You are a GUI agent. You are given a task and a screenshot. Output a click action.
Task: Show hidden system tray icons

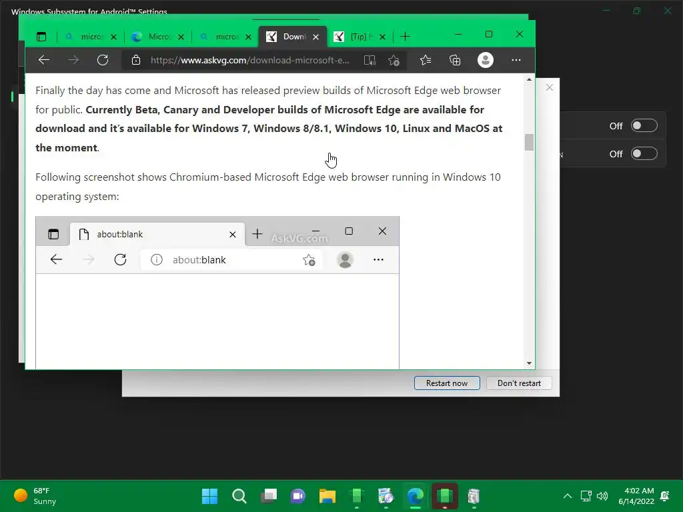click(568, 496)
